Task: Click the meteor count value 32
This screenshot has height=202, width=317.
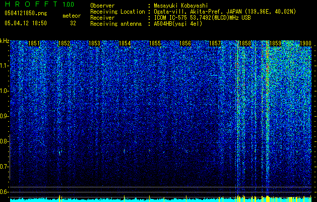Action: coord(73,23)
